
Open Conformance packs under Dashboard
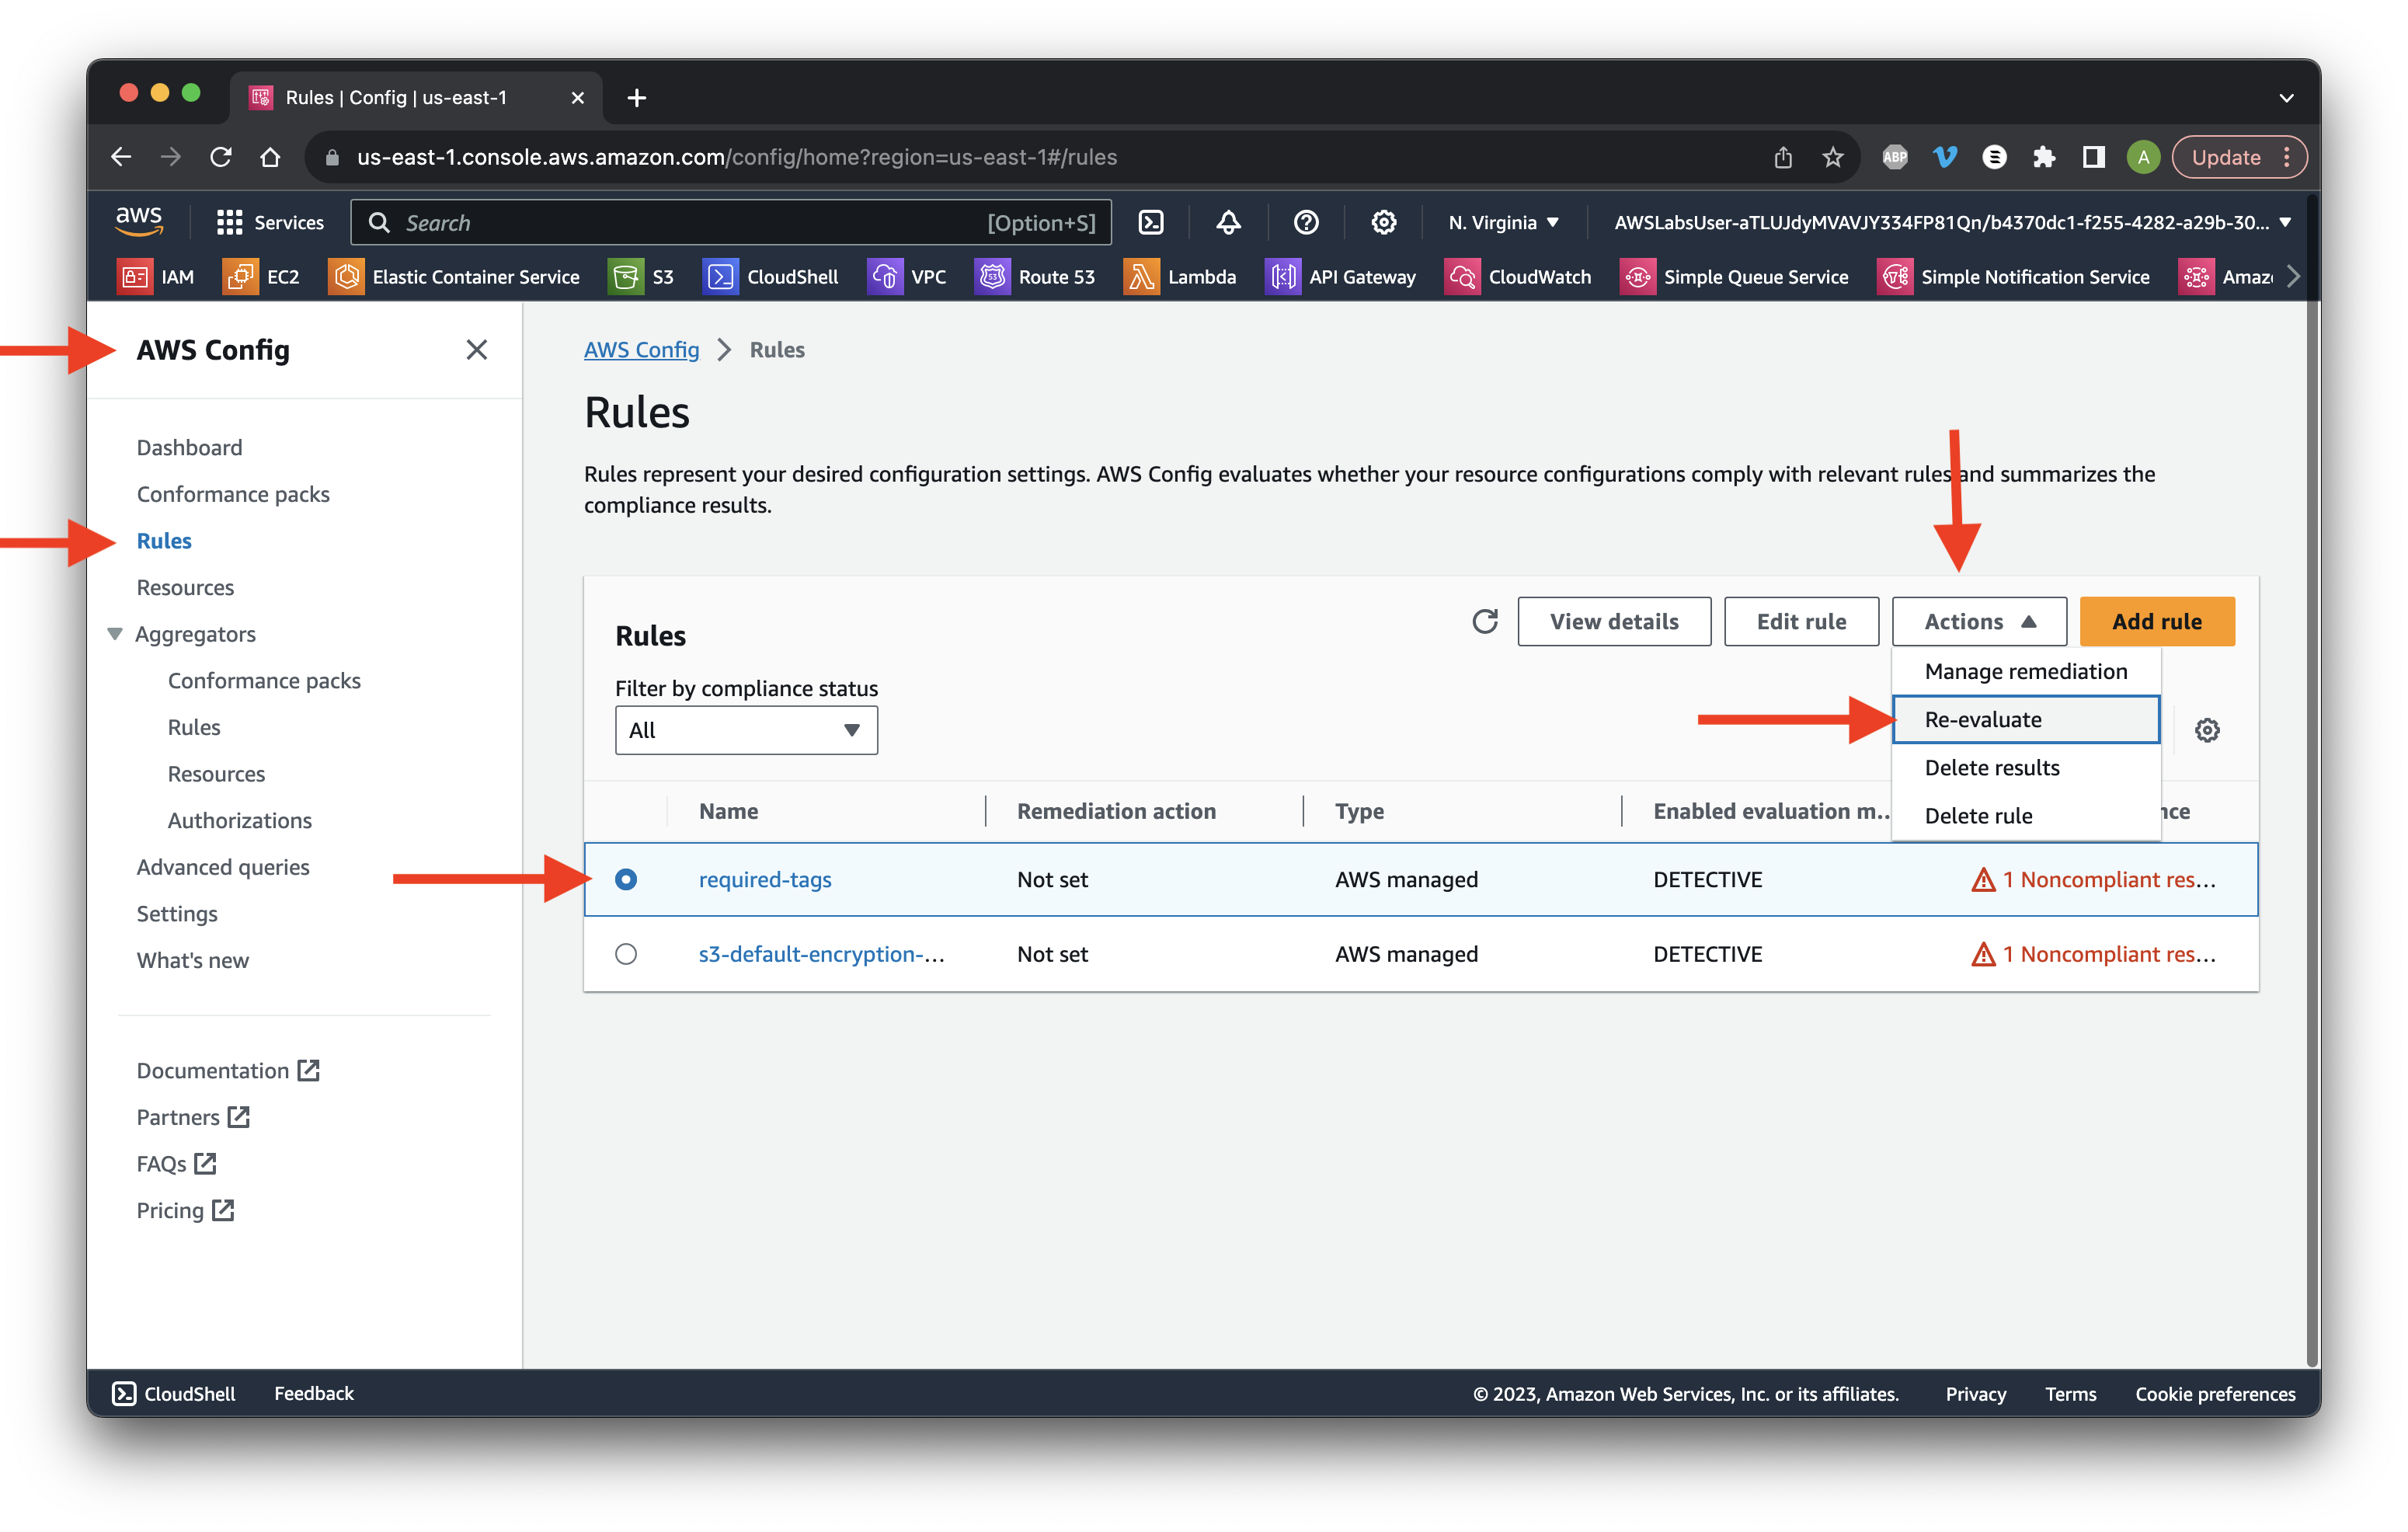click(233, 493)
